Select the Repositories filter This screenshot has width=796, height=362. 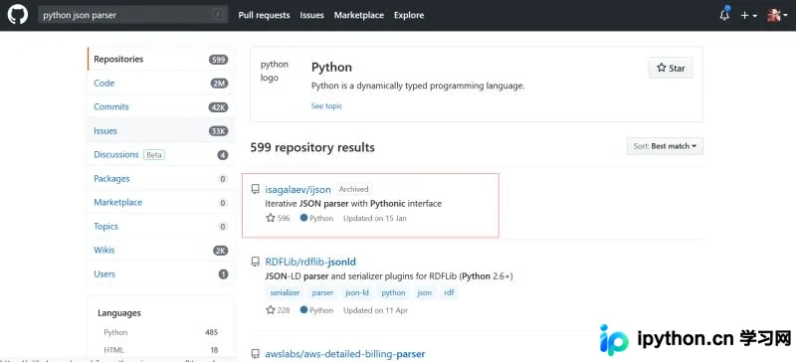160,59
